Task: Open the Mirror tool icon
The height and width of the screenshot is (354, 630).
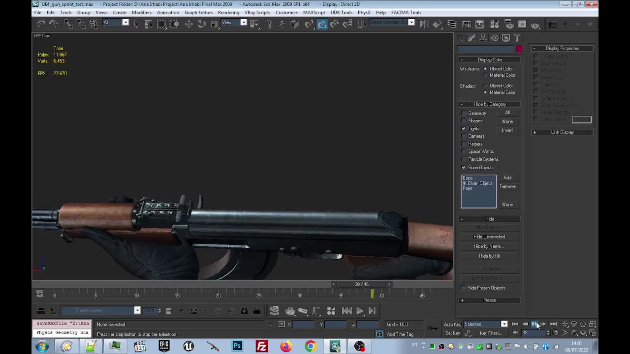Action: pyautogui.click(x=424, y=24)
